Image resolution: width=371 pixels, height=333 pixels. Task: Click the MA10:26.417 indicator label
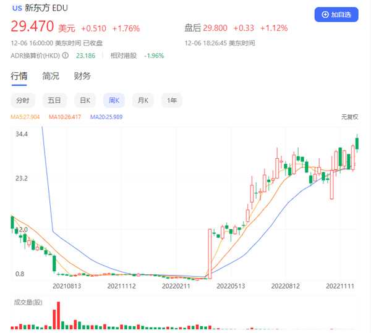click(x=65, y=117)
